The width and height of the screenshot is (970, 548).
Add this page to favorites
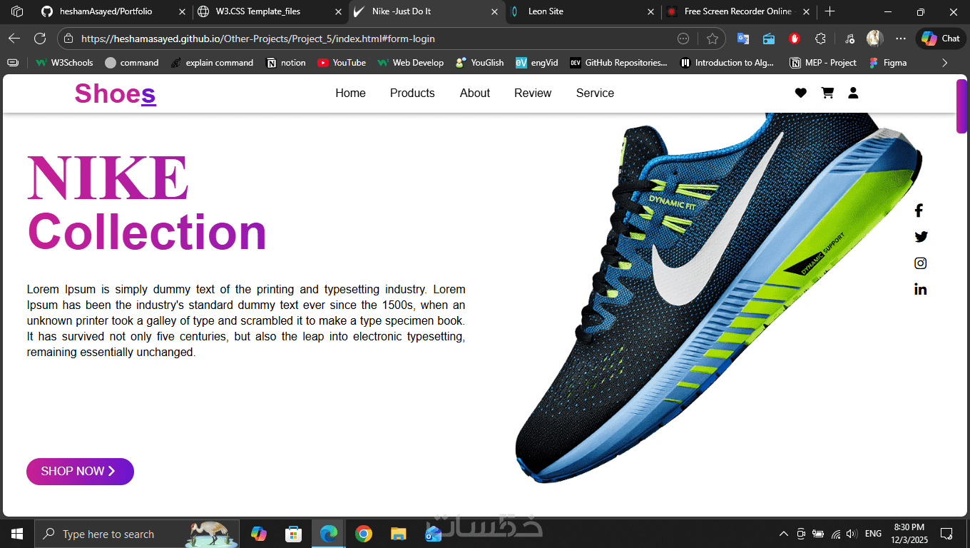tap(712, 39)
